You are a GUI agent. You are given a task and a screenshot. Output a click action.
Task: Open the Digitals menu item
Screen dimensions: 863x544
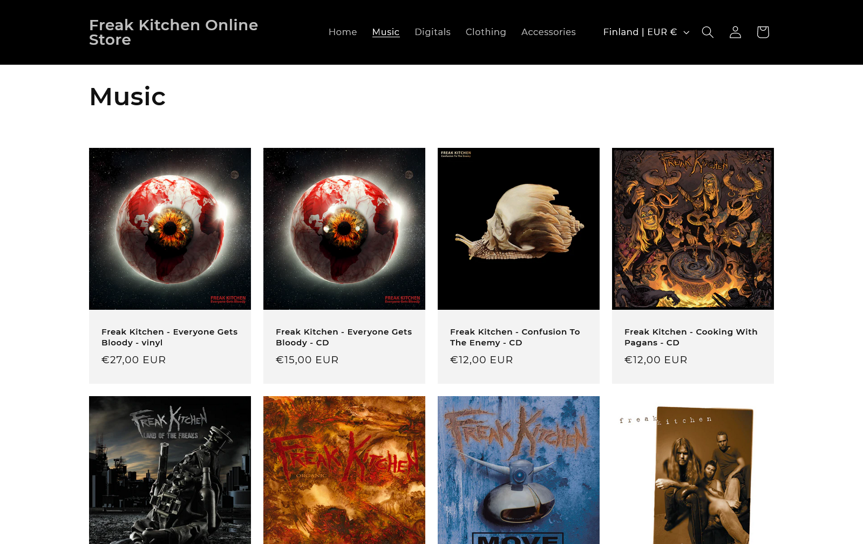tap(432, 32)
